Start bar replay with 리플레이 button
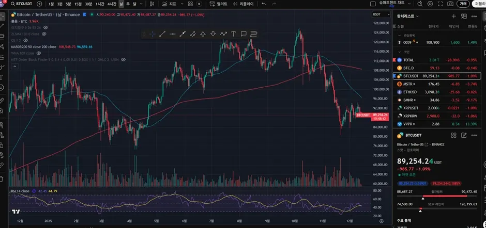 point(243,4)
